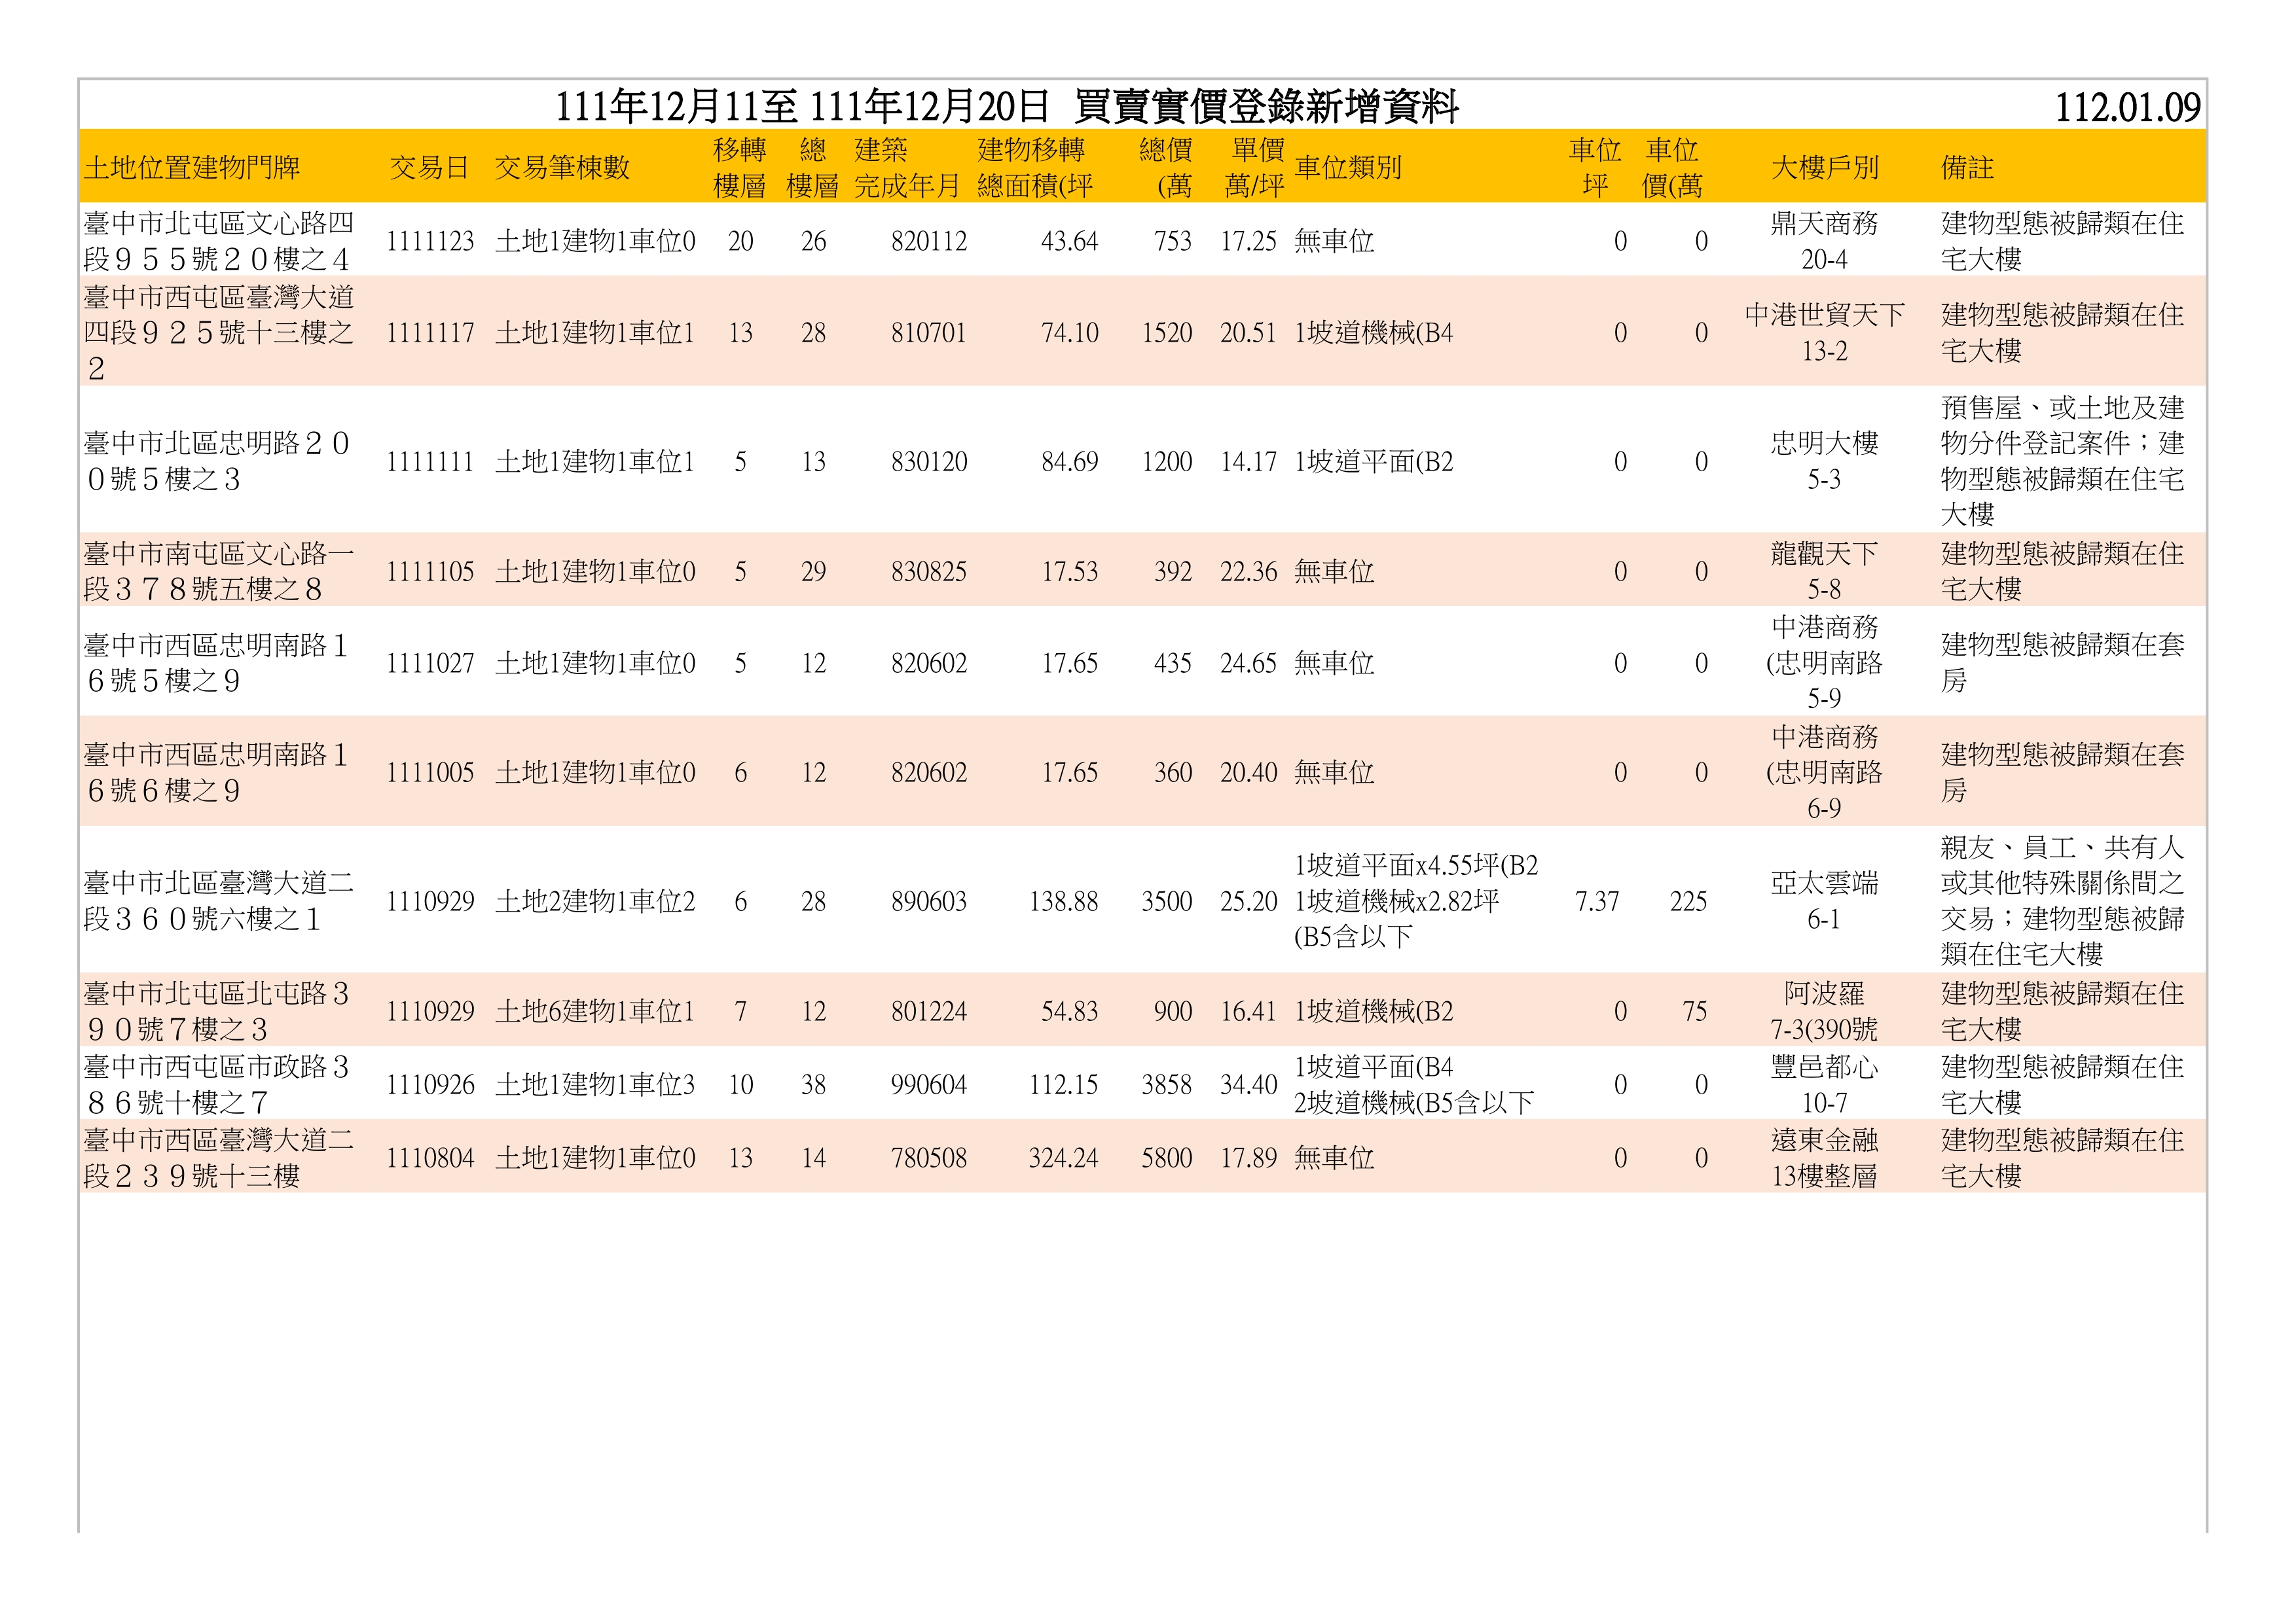Click parking type 1坡道機械(B4
The width and height of the screenshot is (2296, 1623).
[x=1373, y=333]
